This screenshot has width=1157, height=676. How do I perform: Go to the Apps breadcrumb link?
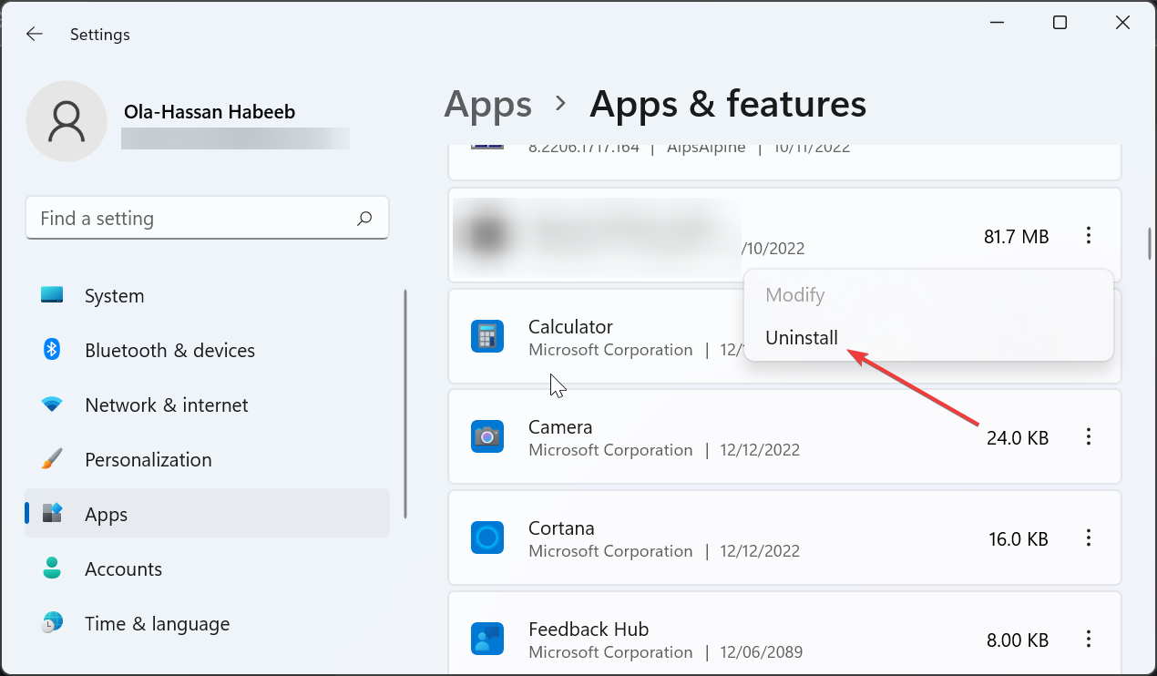[x=487, y=105]
